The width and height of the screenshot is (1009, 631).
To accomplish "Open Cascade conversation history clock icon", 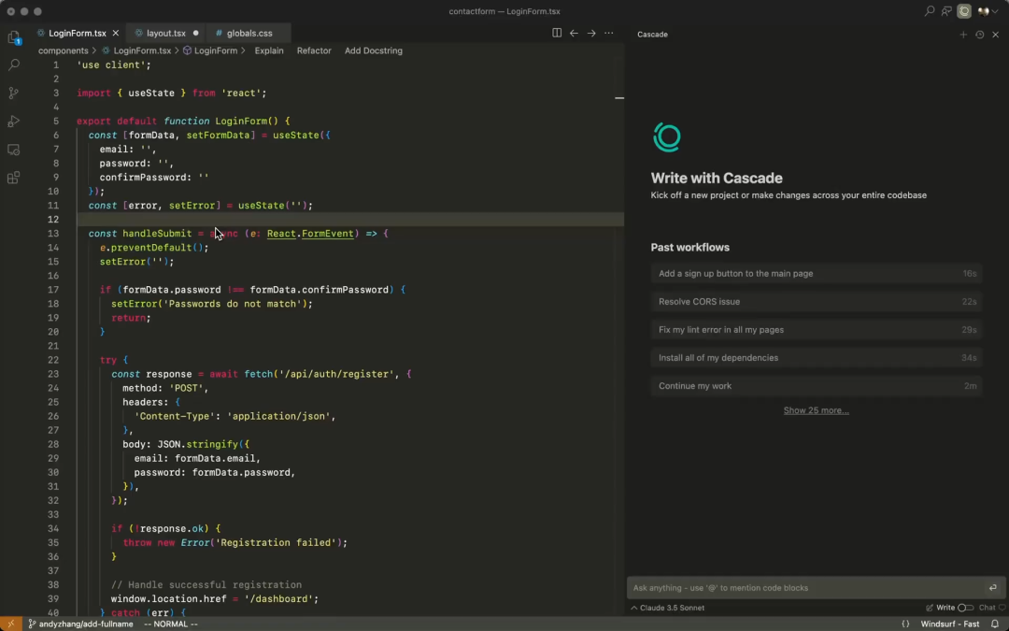I will pos(979,35).
